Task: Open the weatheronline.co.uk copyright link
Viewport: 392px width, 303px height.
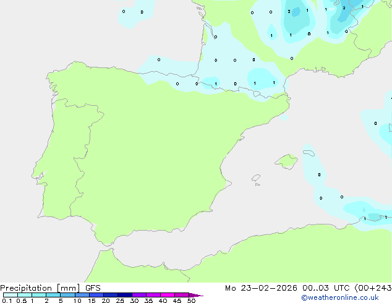Action: [340, 297]
